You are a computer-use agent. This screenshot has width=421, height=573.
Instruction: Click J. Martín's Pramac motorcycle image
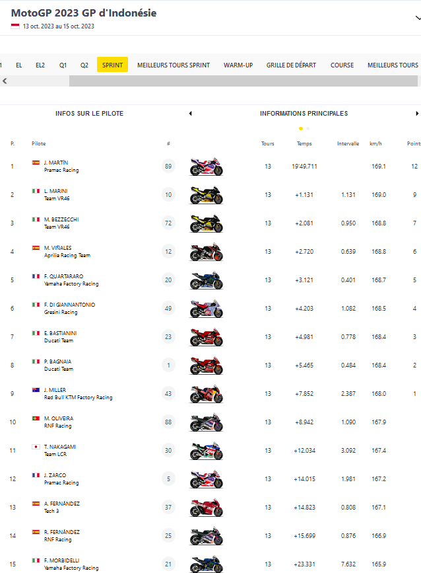point(206,167)
